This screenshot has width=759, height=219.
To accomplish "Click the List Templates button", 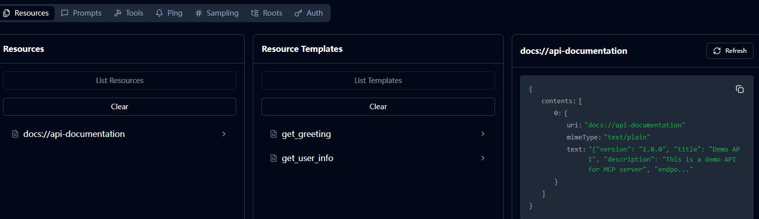I will tap(378, 81).
